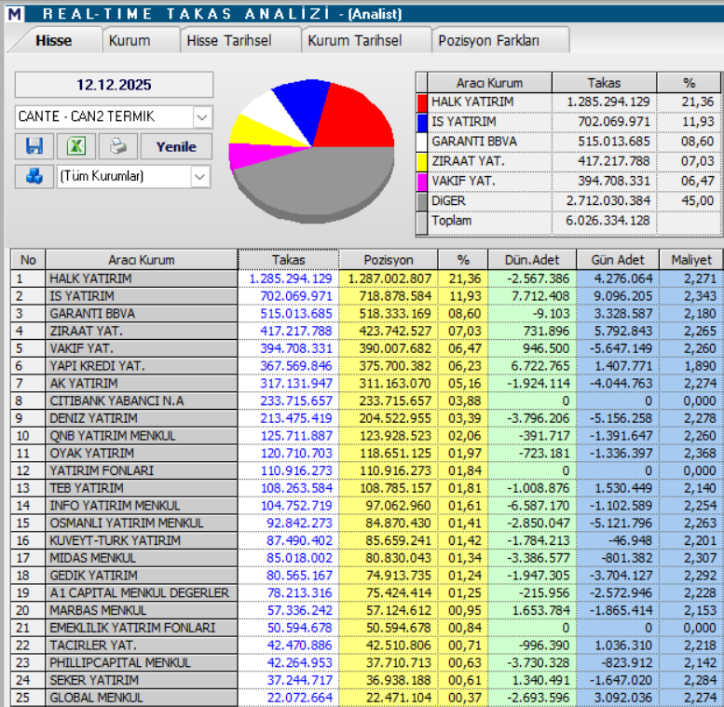The width and height of the screenshot is (724, 707).
Task: Select the GARANTI BBVA row in main table
Action: tap(367, 314)
